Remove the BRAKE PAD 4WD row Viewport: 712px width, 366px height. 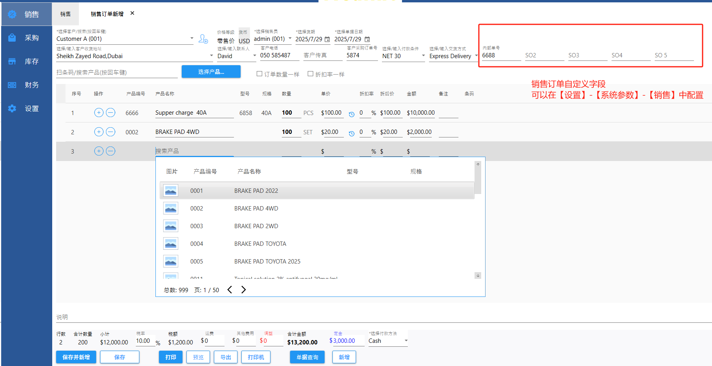pos(111,132)
